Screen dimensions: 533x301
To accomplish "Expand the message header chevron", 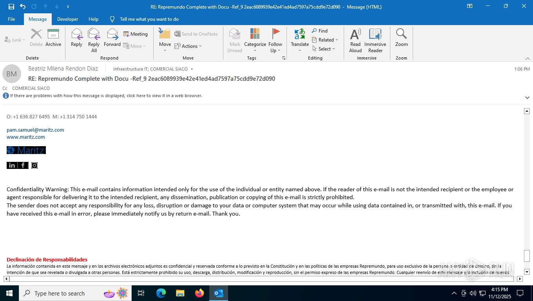I will point(527,98).
